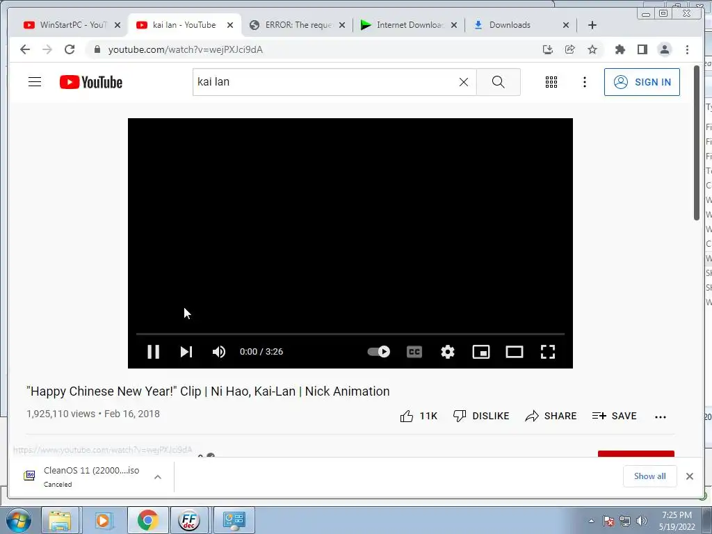Click the page vertical scrollbar
The height and width of the screenshot is (534, 712).
pyautogui.click(x=697, y=143)
